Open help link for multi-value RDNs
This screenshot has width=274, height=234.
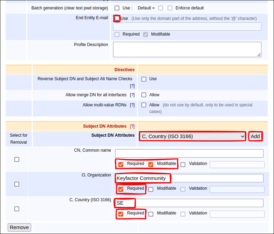click(132, 105)
